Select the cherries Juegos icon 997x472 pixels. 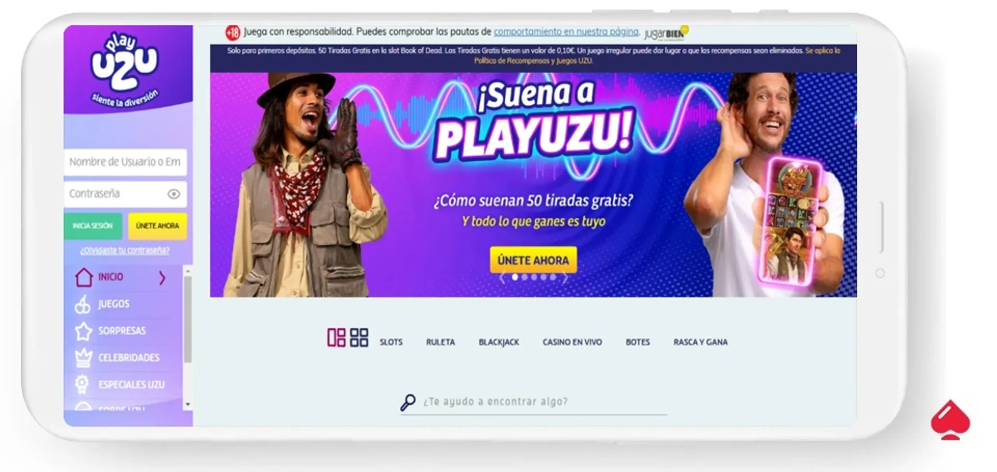[x=83, y=304]
